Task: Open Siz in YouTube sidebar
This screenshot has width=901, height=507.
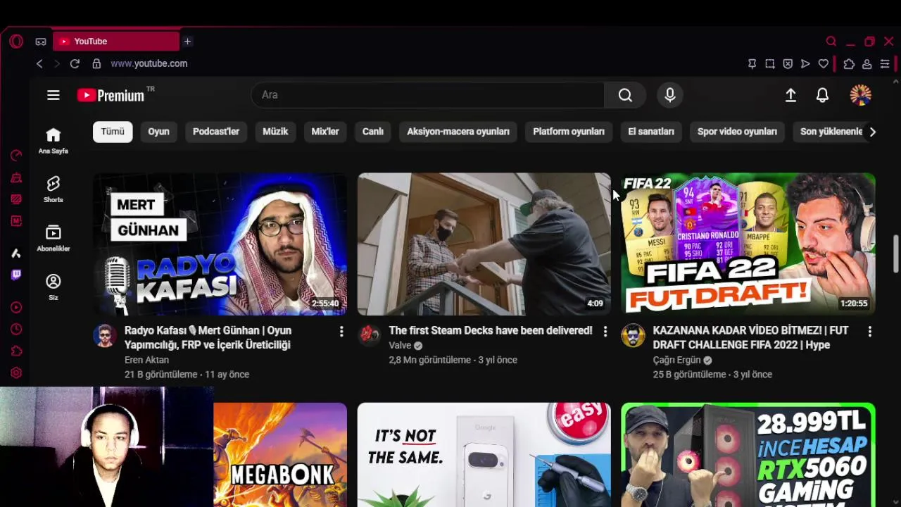Action: [x=53, y=287]
